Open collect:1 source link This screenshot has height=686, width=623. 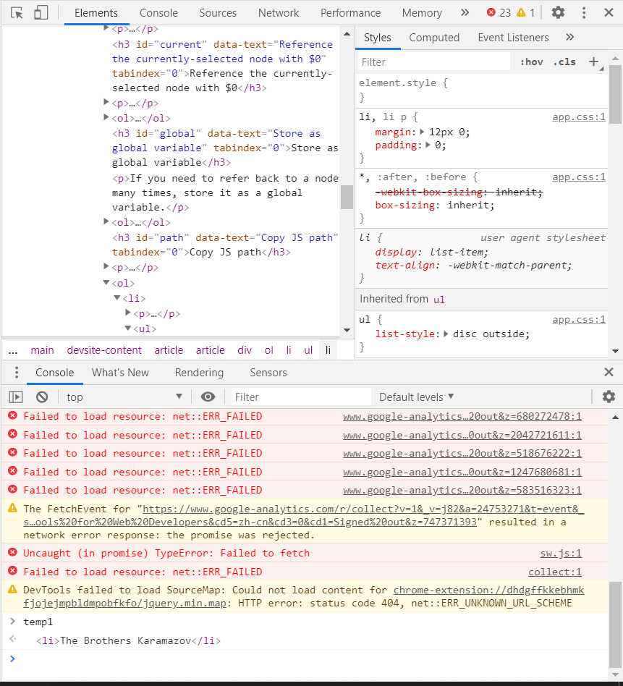pyautogui.click(x=555, y=572)
